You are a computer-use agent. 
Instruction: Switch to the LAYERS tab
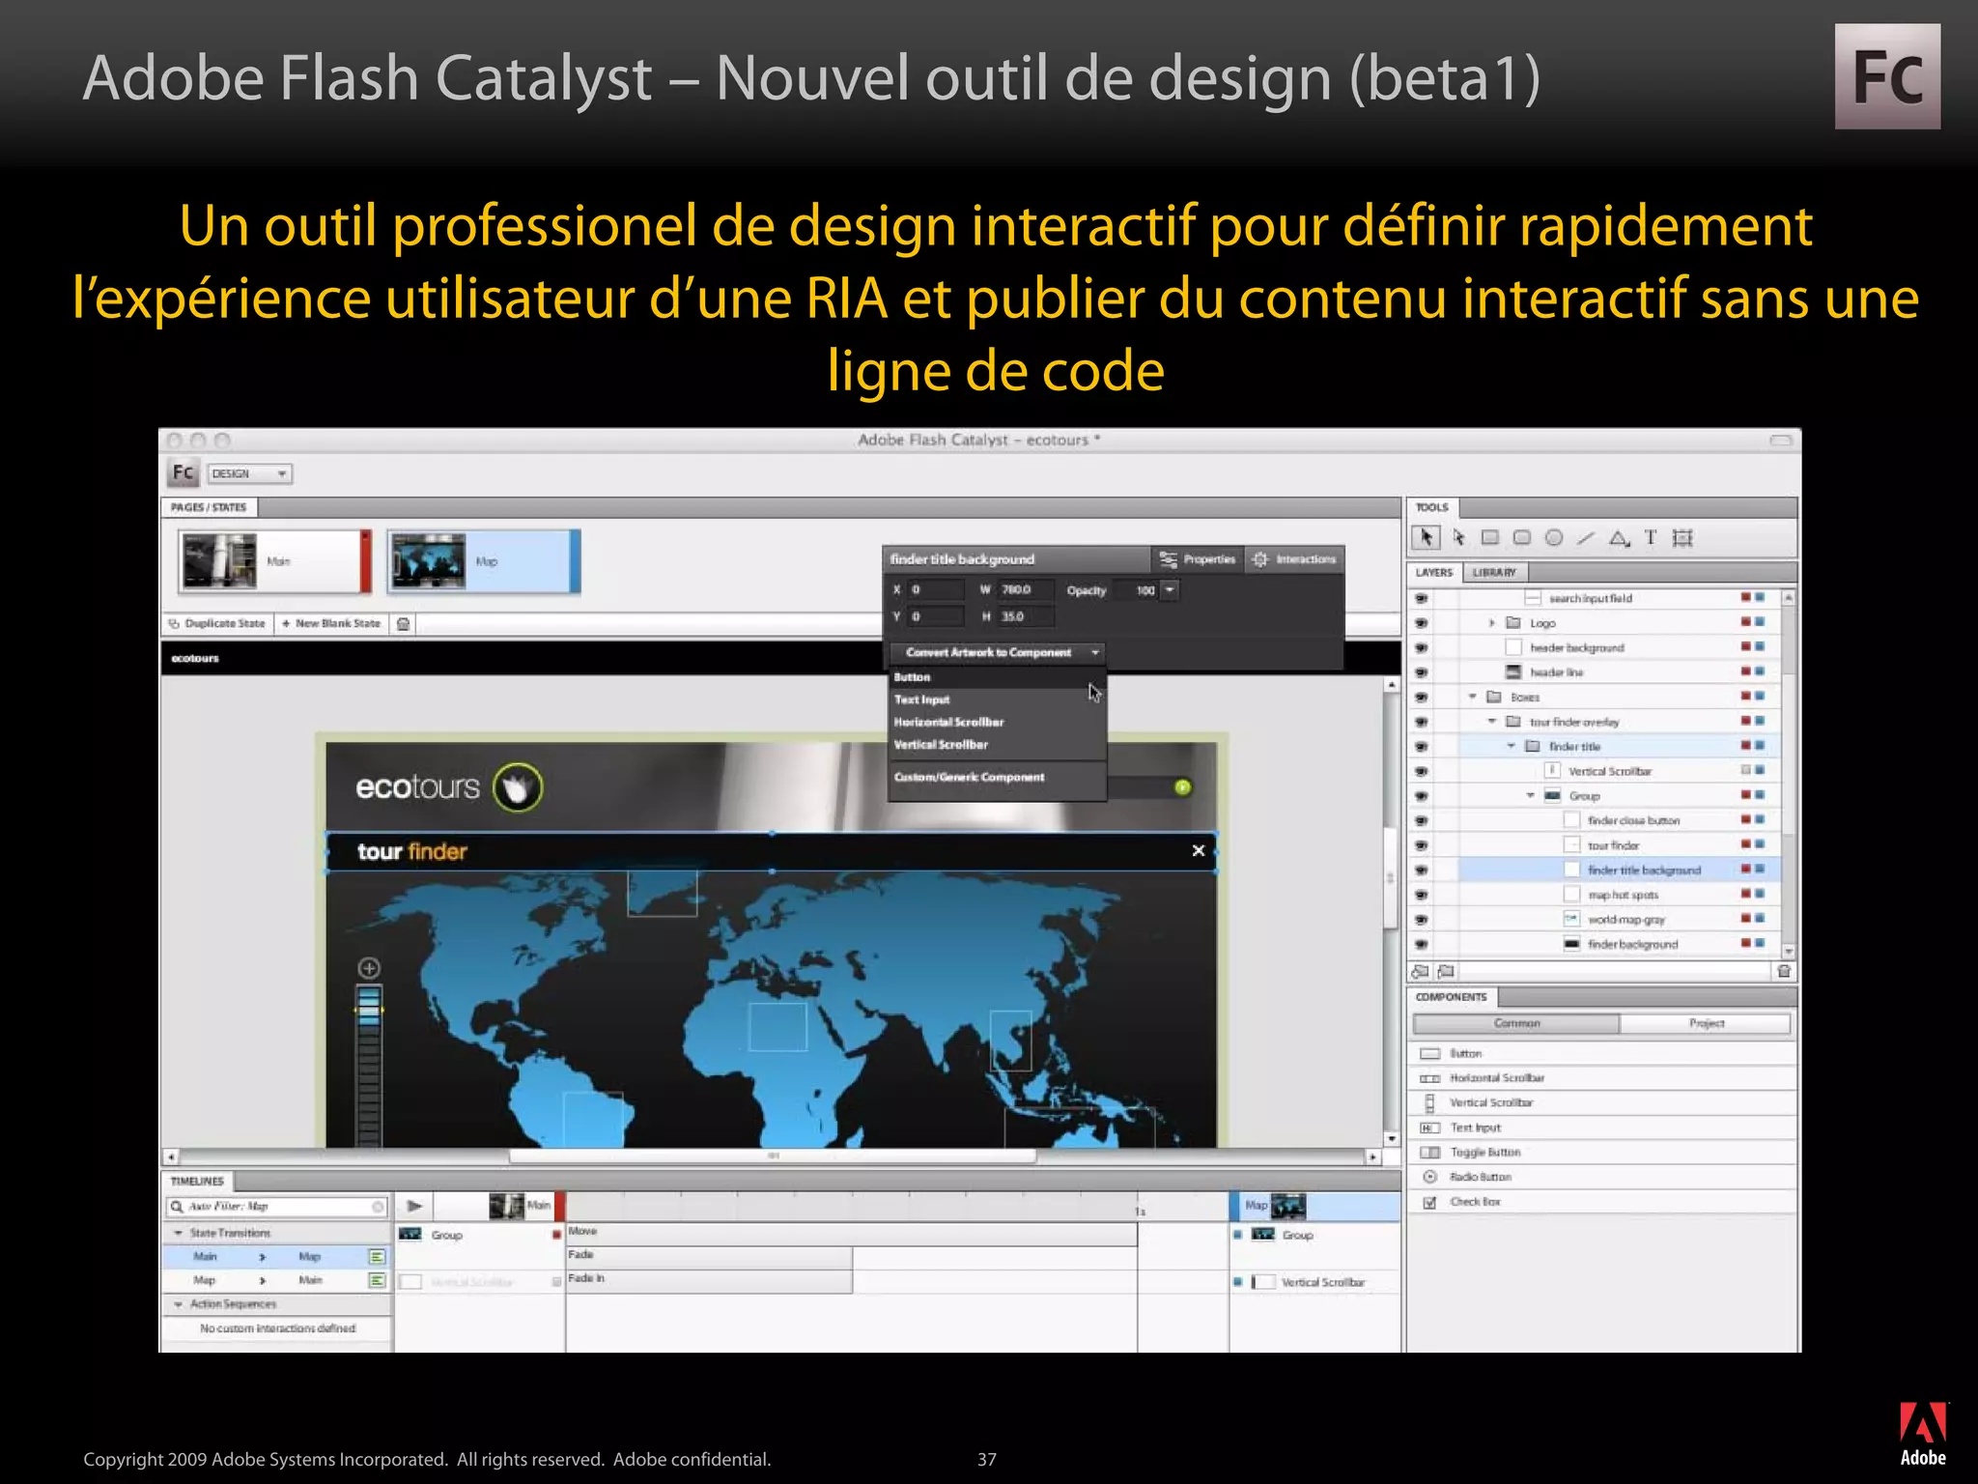pyautogui.click(x=1434, y=572)
